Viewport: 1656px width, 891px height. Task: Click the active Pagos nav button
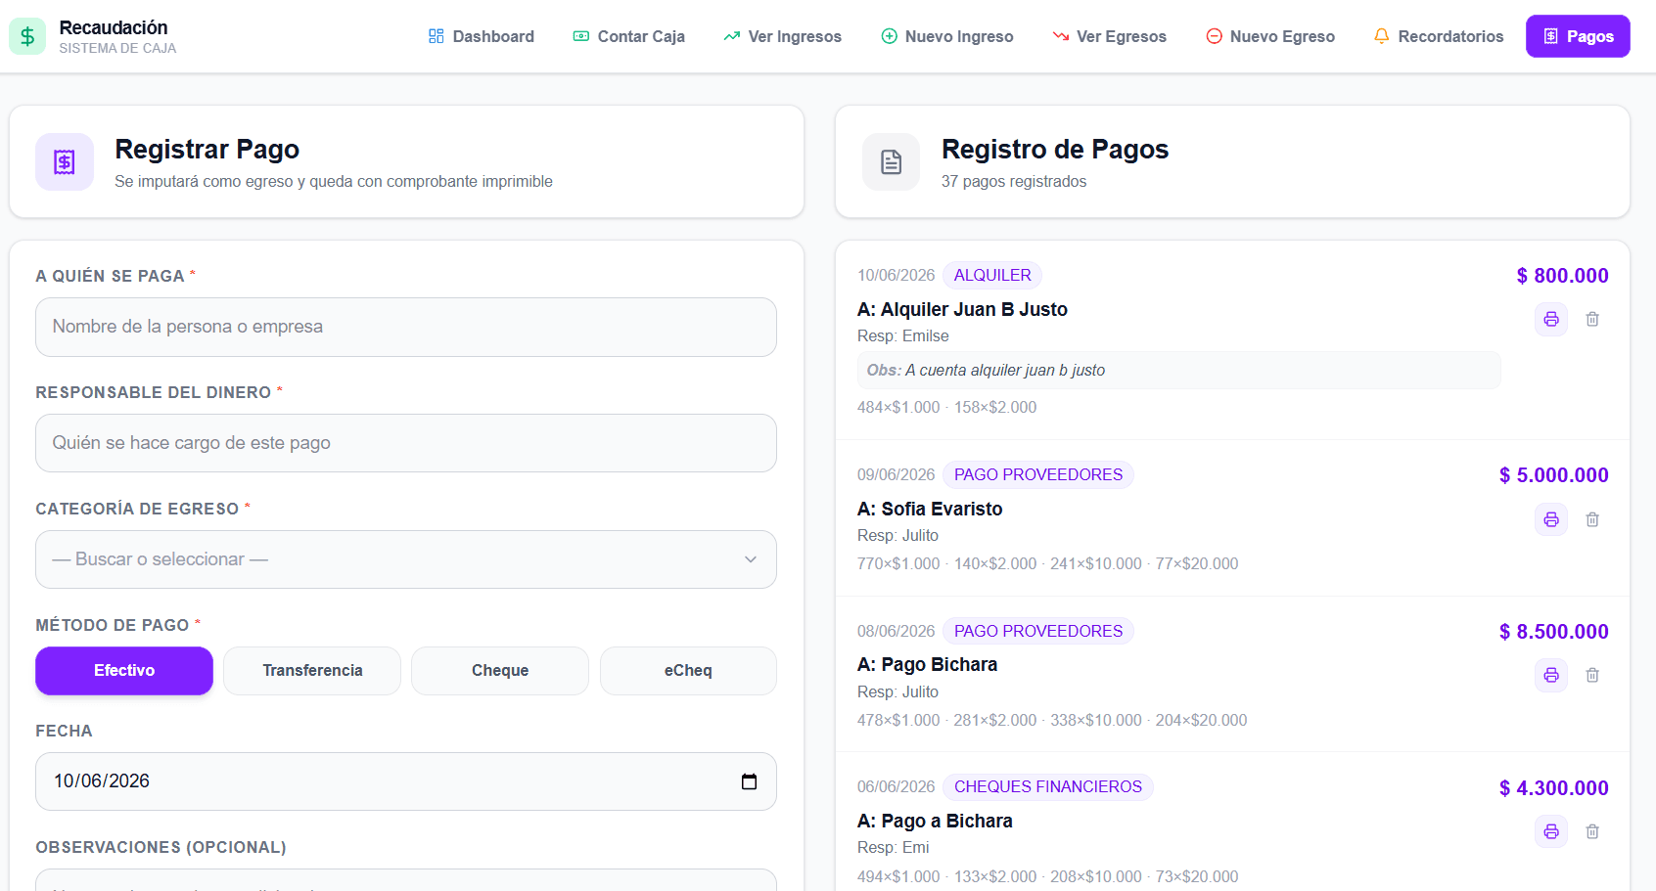[1578, 36]
